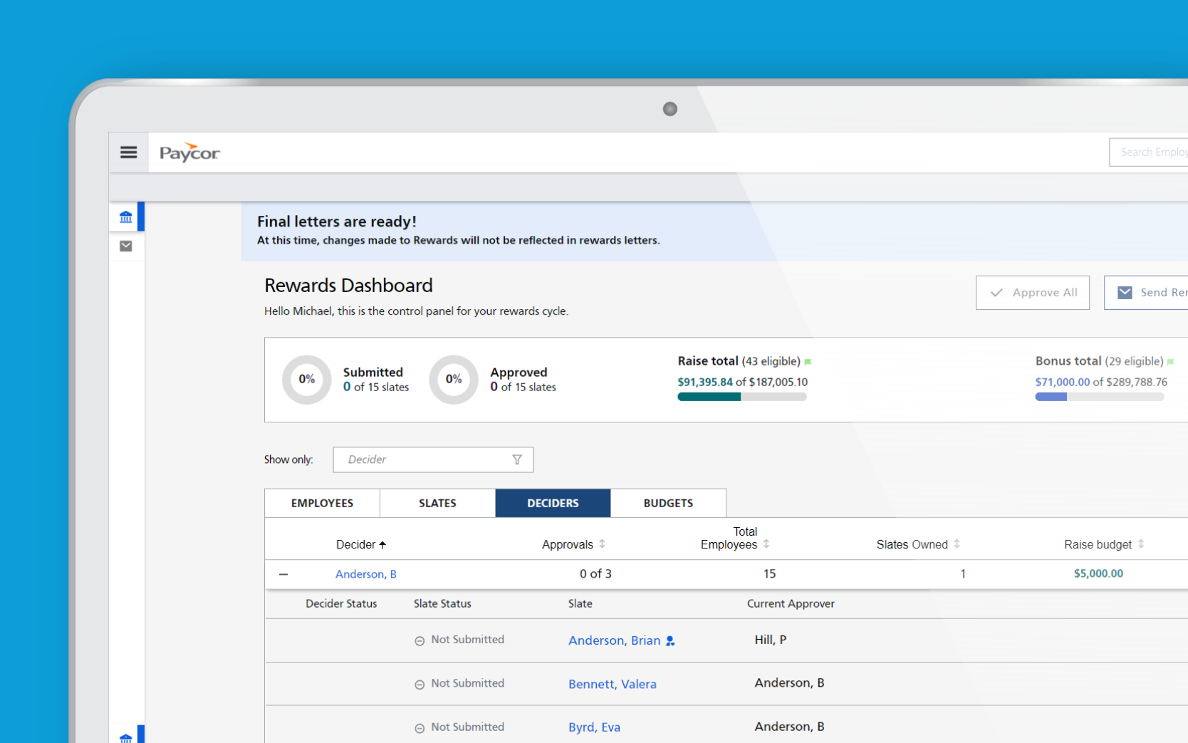Open the Budgets tab
This screenshot has width=1188, height=743.
pos(667,503)
